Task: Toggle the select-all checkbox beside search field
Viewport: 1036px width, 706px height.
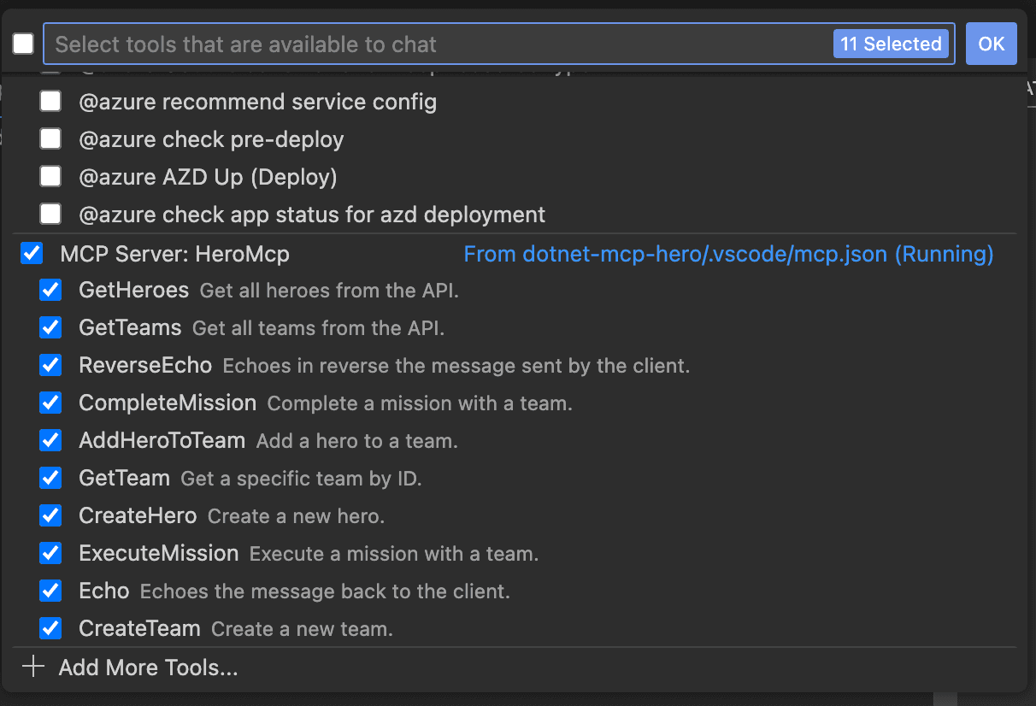Action: click(23, 44)
